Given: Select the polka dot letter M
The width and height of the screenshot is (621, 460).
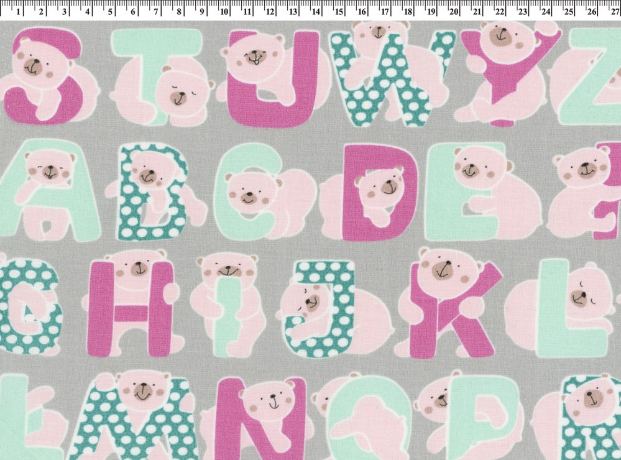Looking at the screenshot, I should tap(132, 415).
